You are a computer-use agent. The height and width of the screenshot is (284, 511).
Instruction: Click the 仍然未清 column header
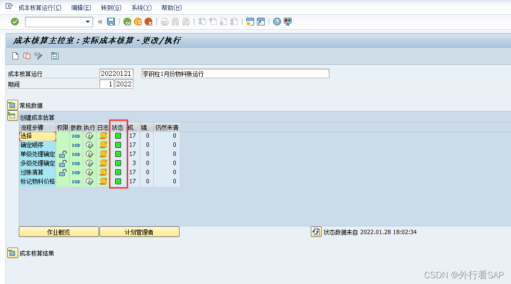coord(167,127)
